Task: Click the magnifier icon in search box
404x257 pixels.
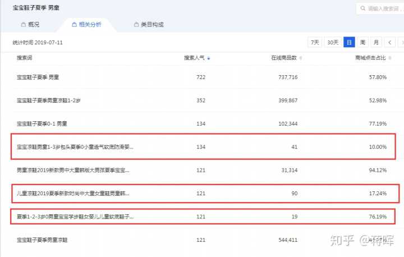Action: point(363,9)
